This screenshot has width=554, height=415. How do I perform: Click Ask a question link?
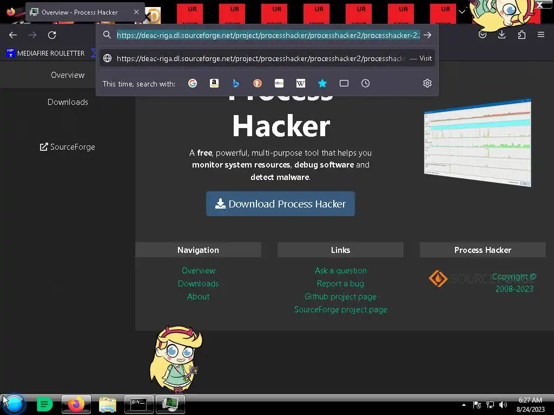[341, 271]
